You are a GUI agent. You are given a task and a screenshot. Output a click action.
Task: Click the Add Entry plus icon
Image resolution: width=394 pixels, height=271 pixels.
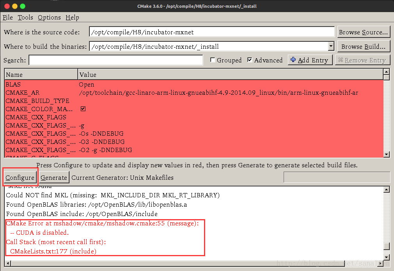[x=293, y=60]
